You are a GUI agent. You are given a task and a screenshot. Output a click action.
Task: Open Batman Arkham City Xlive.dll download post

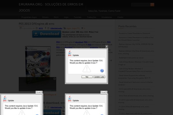(x=136, y=52)
